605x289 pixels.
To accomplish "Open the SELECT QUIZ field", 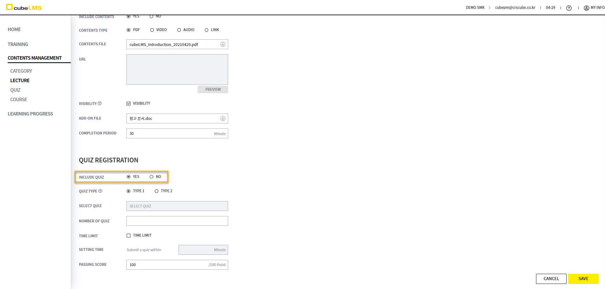I will tap(177, 206).
